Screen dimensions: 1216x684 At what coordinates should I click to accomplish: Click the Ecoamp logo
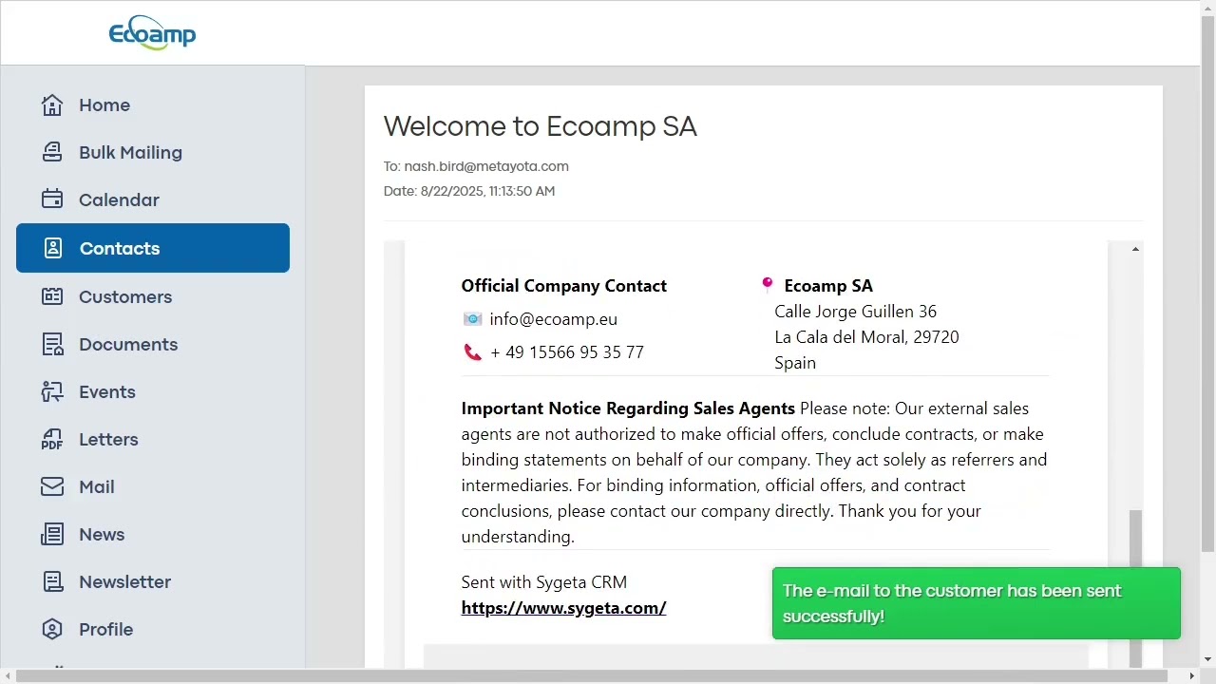(152, 33)
